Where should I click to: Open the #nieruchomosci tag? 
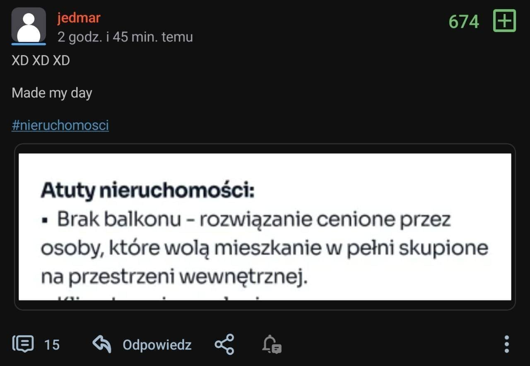click(60, 125)
